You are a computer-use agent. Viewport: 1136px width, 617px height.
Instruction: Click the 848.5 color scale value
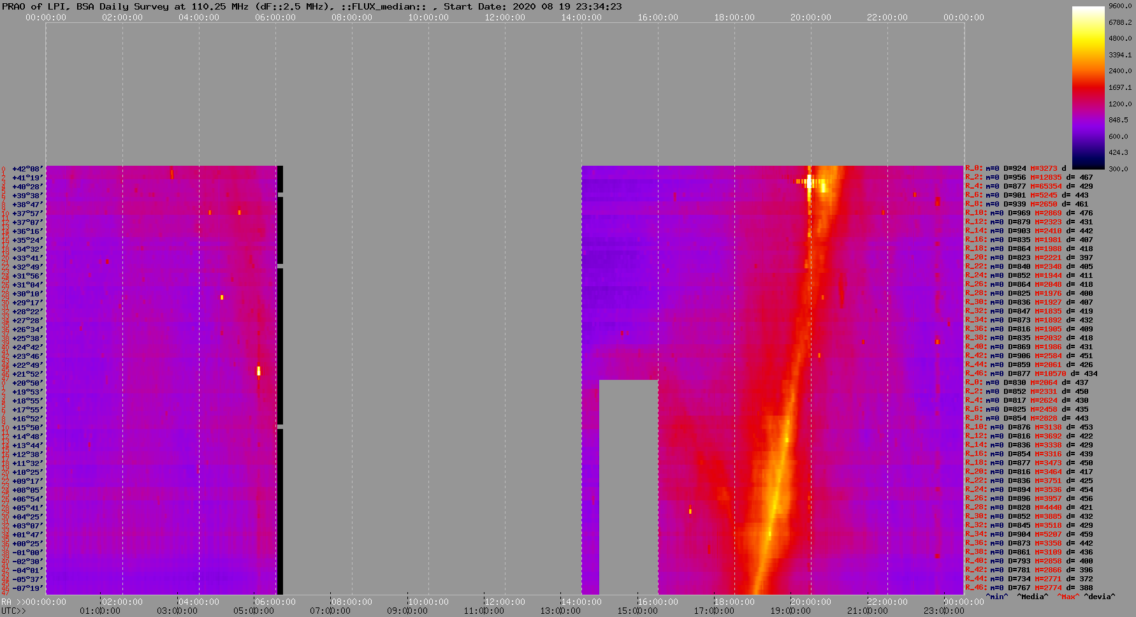(x=1118, y=120)
